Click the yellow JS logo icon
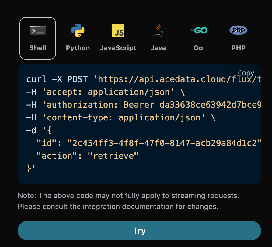Viewport: 272px width, 247px height. point(118,30)
